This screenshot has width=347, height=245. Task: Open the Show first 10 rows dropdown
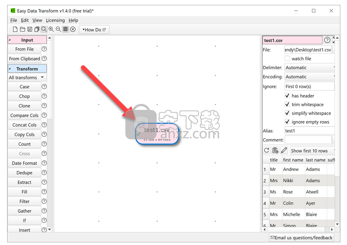tap(312, 150)
